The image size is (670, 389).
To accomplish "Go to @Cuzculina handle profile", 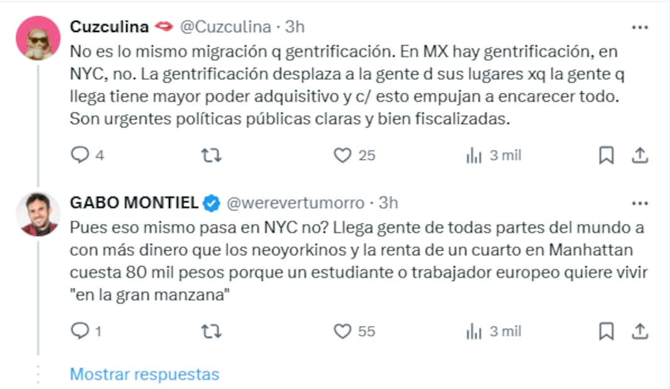I will click(226, 27).
